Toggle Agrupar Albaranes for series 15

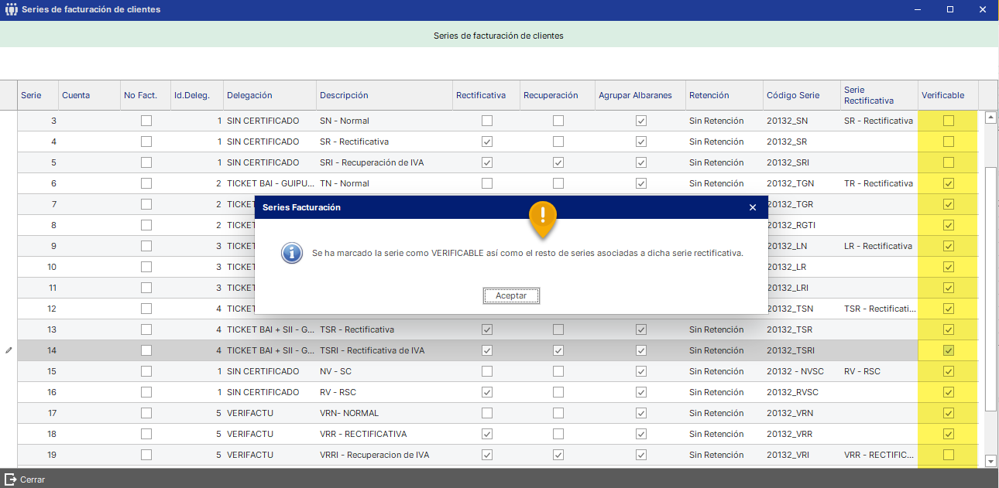(641, 371)
